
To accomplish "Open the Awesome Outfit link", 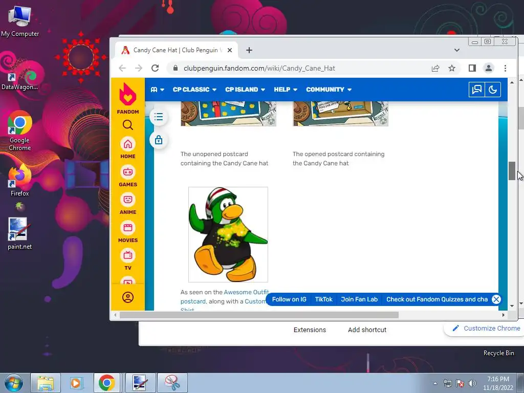I will click(246, 292).
